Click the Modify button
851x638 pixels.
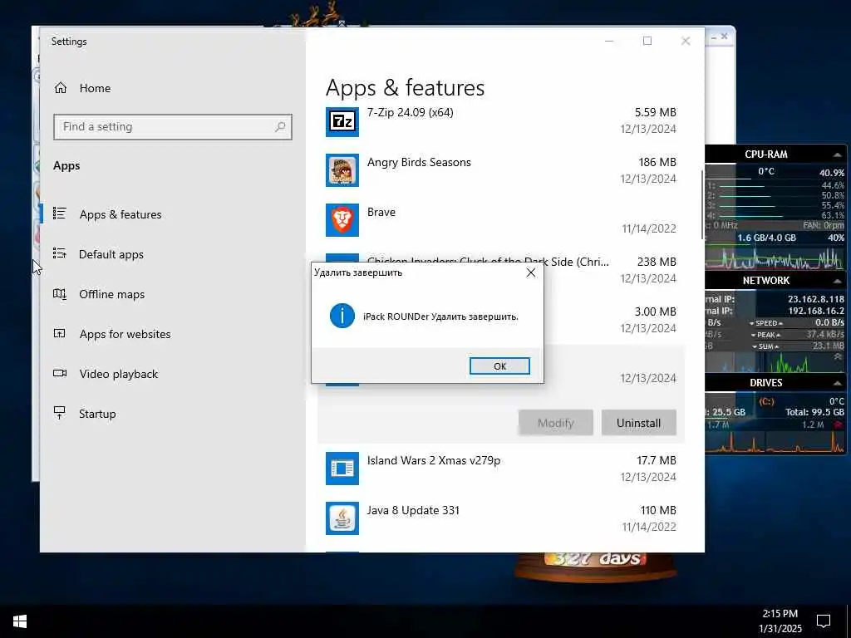coord(556,423)
